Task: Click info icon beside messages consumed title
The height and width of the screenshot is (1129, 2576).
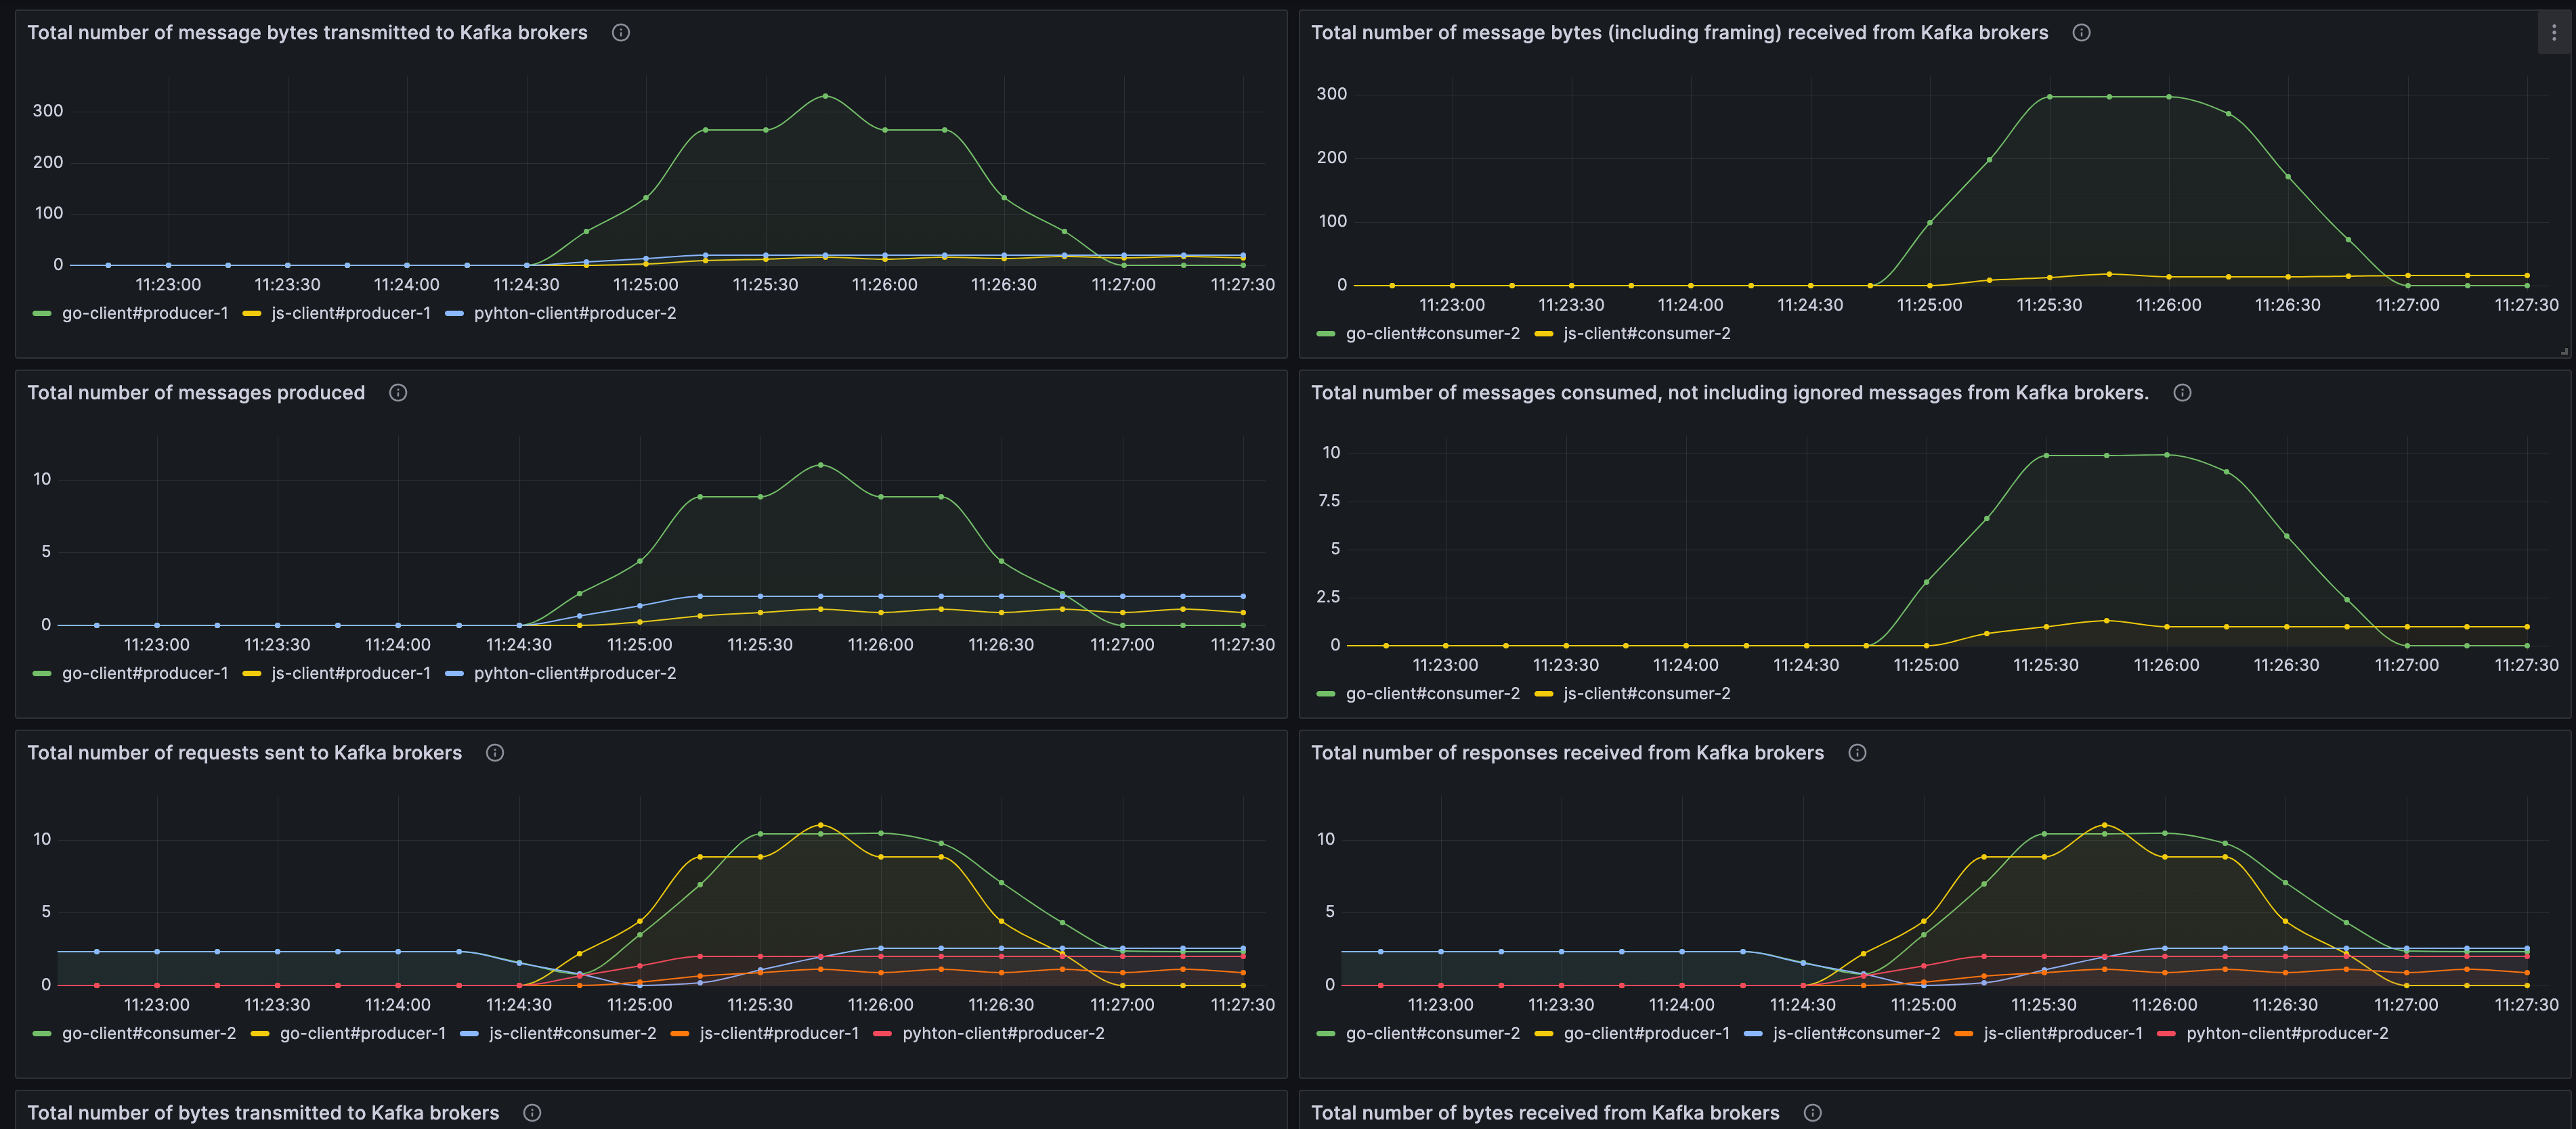Action: click(2182, 393)
